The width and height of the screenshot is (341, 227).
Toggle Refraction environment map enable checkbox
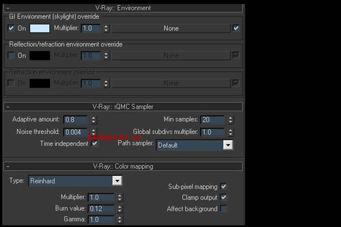click(236, 82)
